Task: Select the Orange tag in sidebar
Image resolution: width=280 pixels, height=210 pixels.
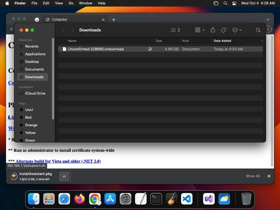Action: pos(33,125)
